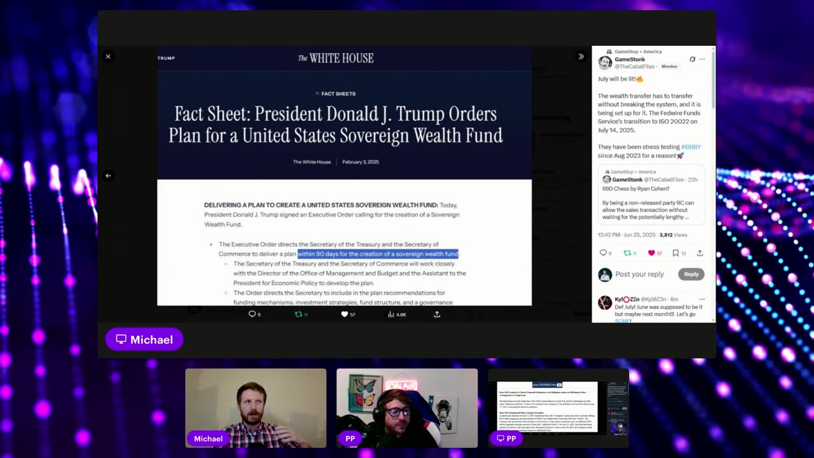Select PP's webcam thumbnail
Viewport: 814px width, 458px height.
point(407,408)
